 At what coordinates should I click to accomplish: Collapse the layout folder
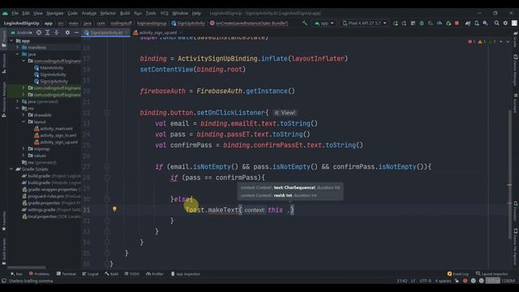tap(24, 122)
